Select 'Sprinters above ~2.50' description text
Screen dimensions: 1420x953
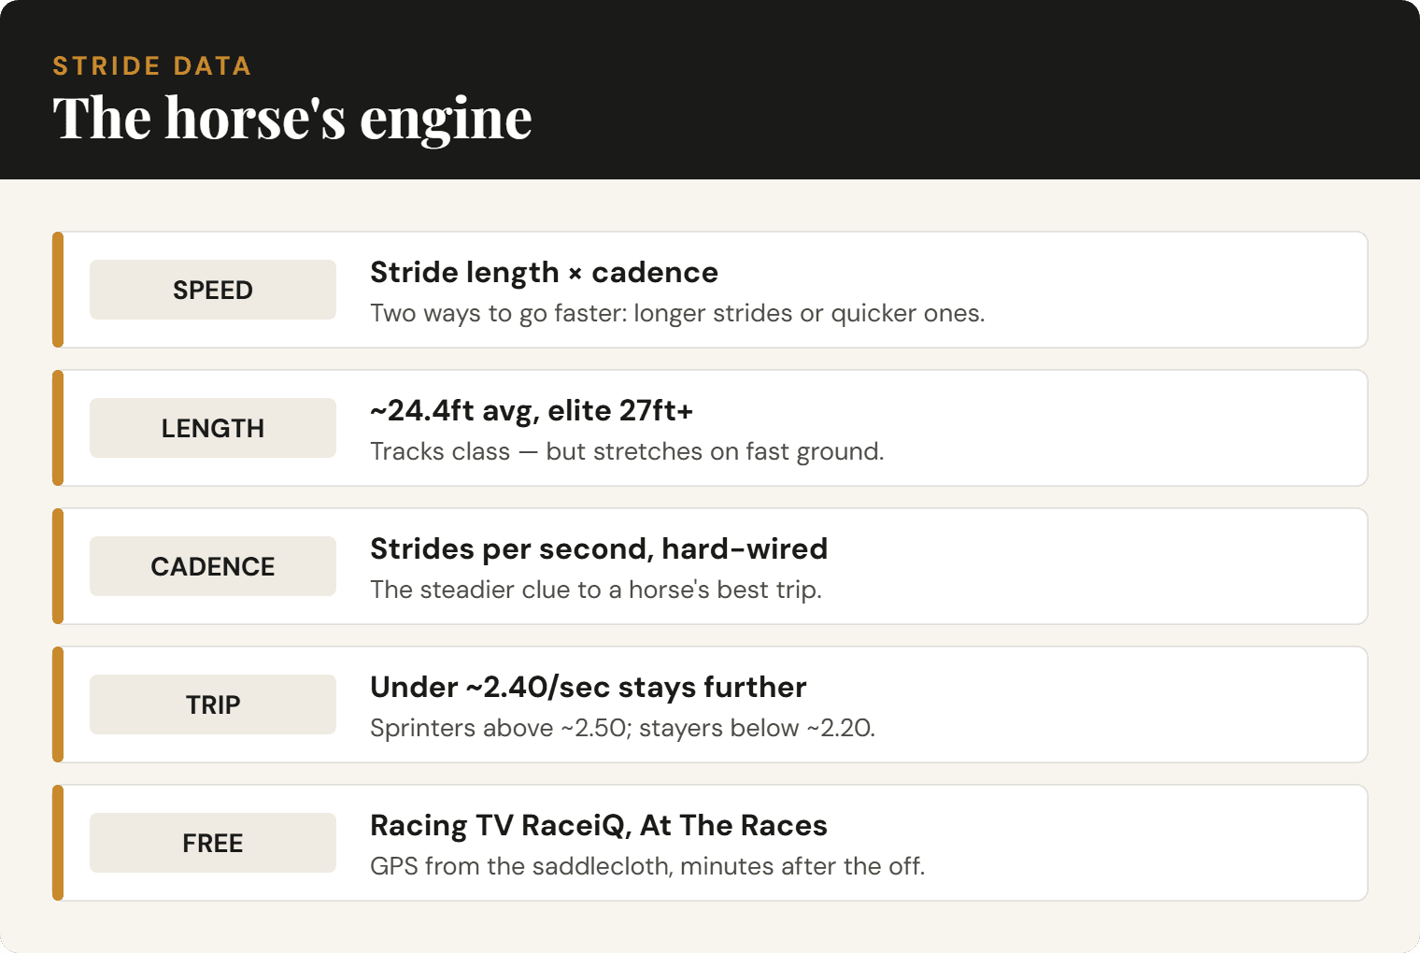[x=622, y=728]
